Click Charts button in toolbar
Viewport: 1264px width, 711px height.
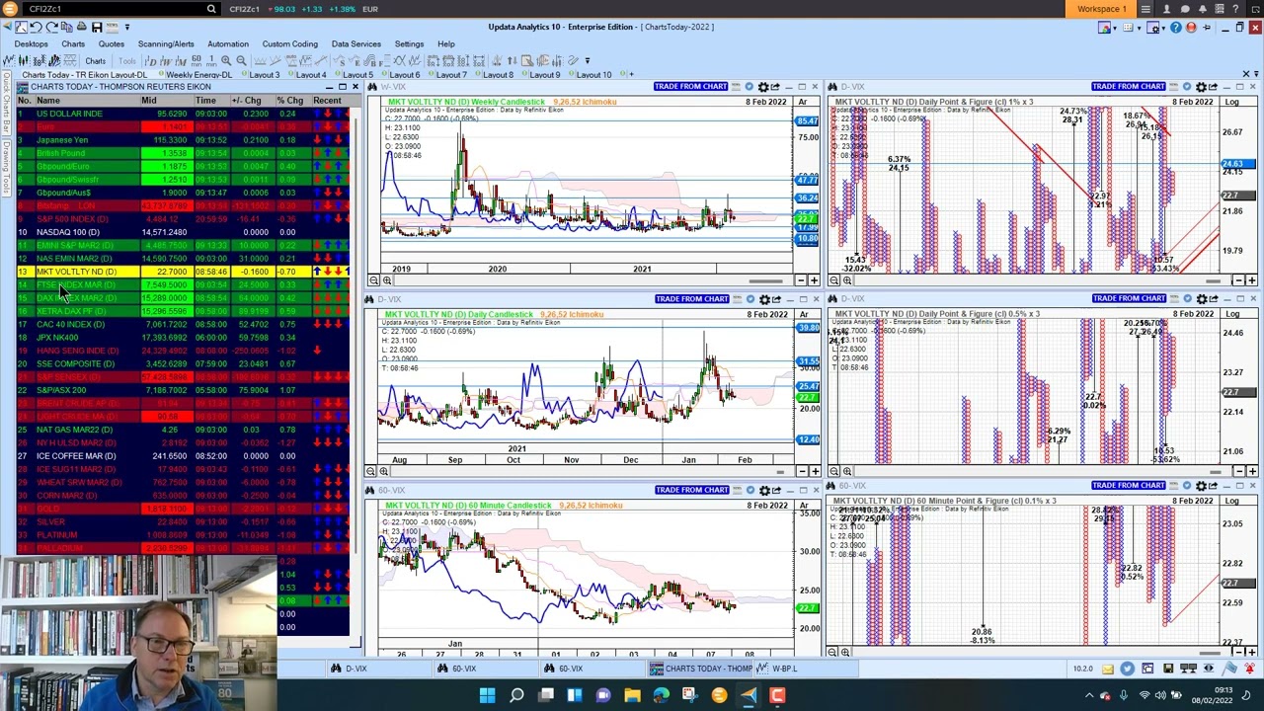(x=95, y=60)
